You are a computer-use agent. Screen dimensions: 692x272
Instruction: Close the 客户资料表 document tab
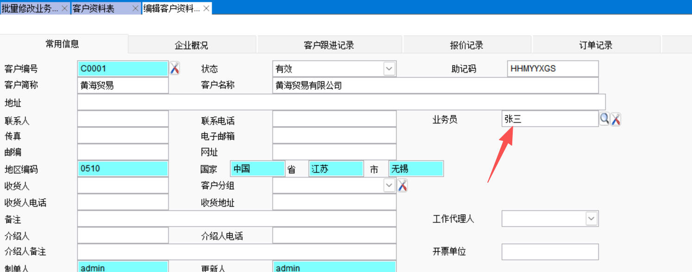tap(135, 8)
